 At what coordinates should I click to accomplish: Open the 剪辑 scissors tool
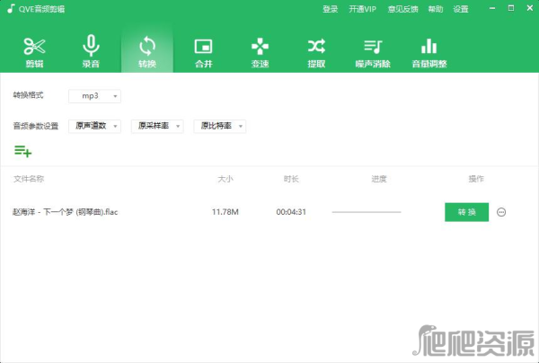(x=34, y=52)
